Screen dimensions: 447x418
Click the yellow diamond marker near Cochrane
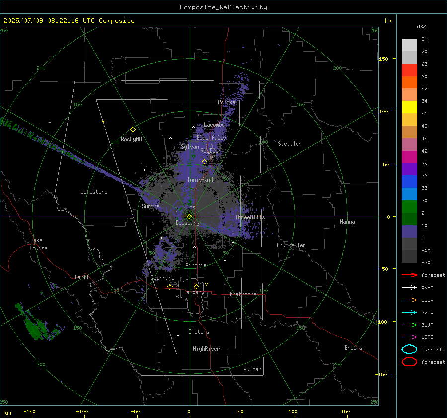tap(170, 287)
